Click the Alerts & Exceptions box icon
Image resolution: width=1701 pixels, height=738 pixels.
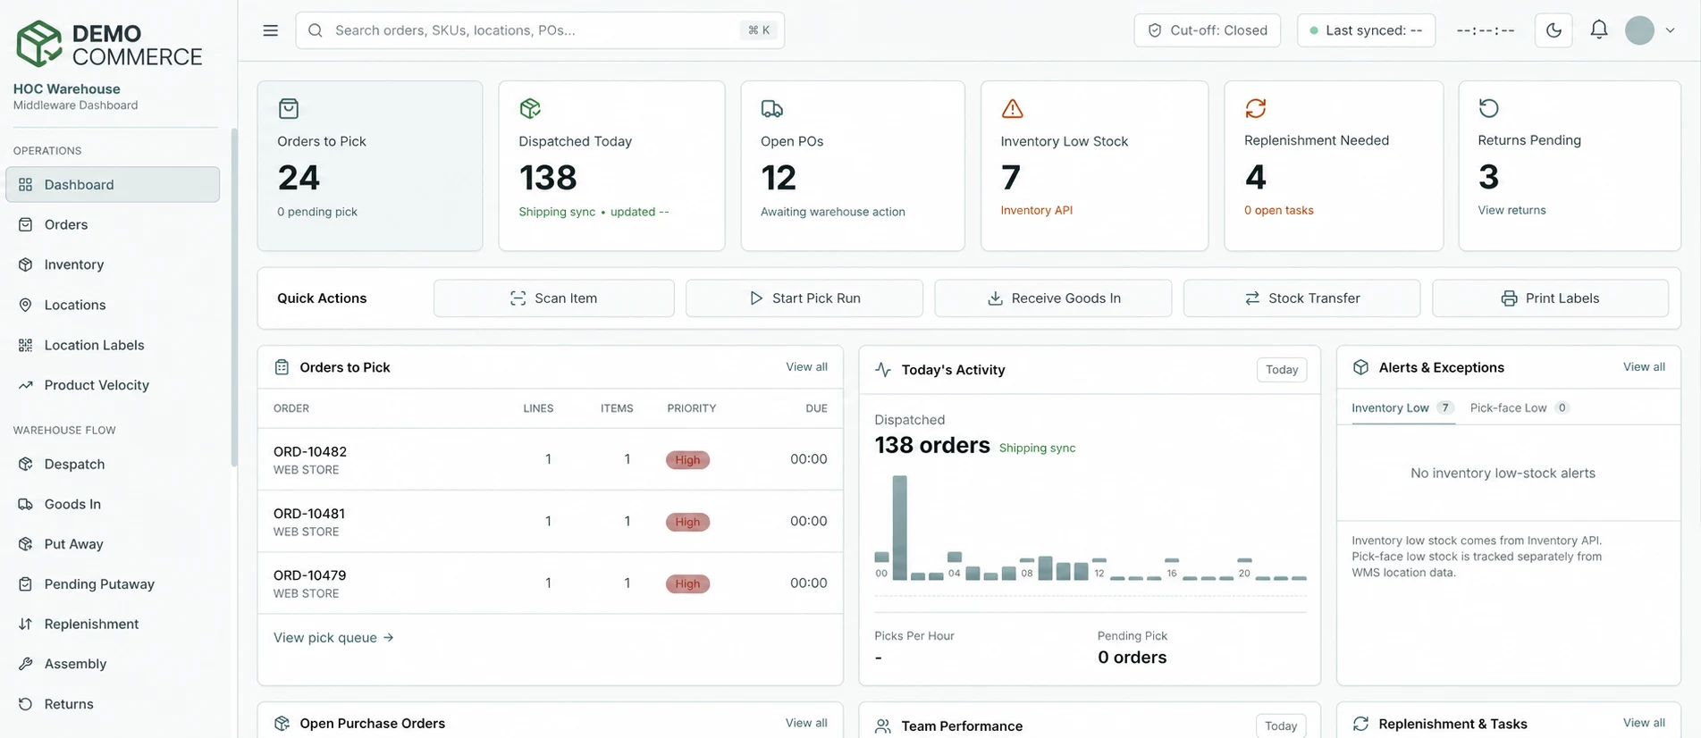click(1360, 367)
